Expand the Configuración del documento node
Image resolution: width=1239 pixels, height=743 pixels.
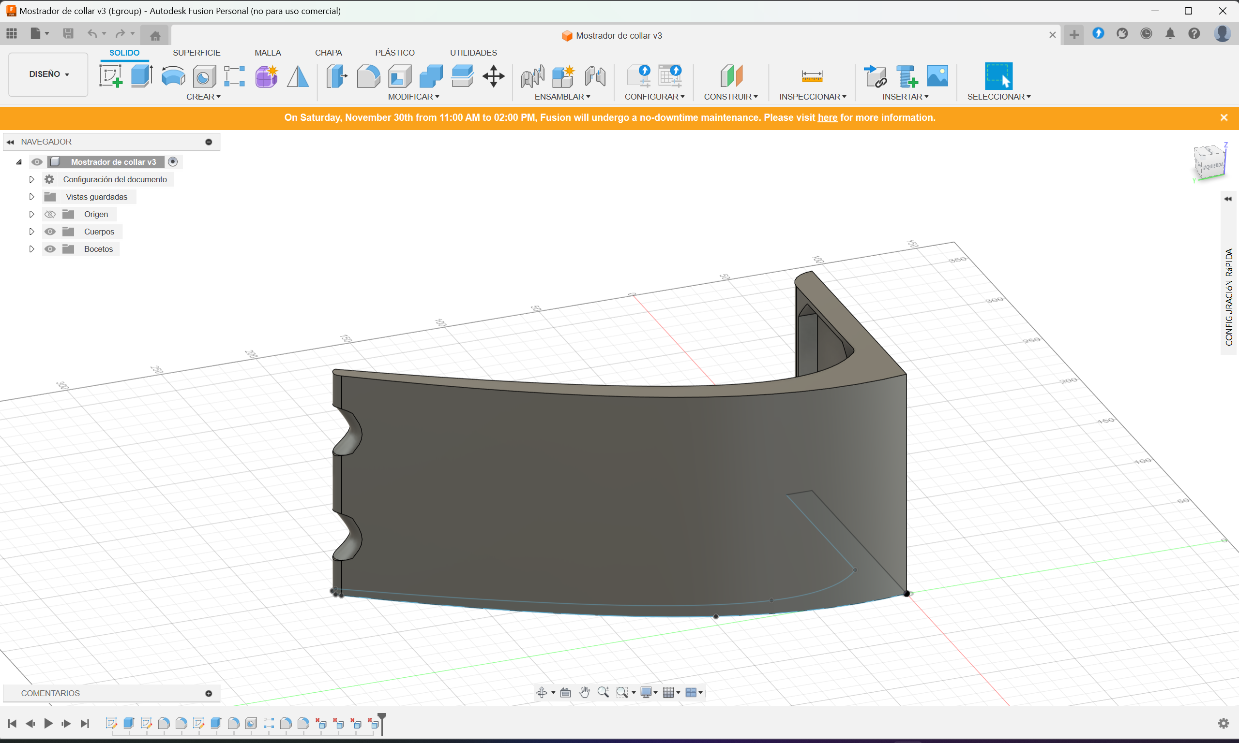coord(31,179)
